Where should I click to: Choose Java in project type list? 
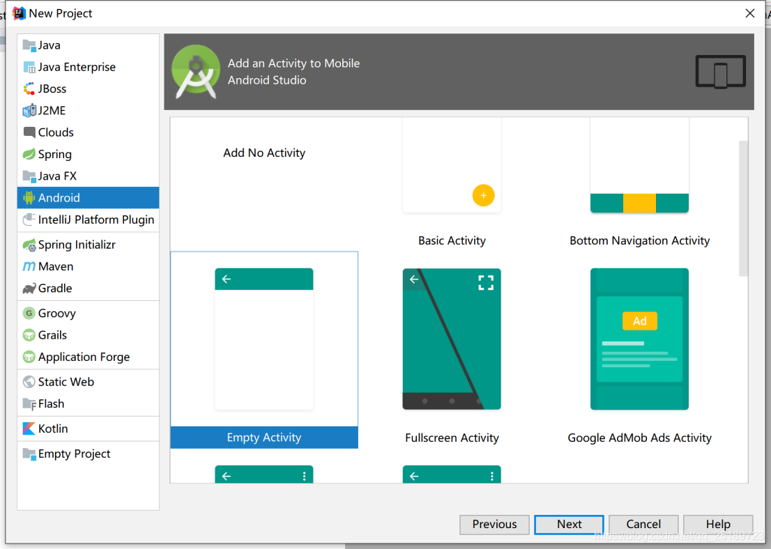tap(88, 45)
